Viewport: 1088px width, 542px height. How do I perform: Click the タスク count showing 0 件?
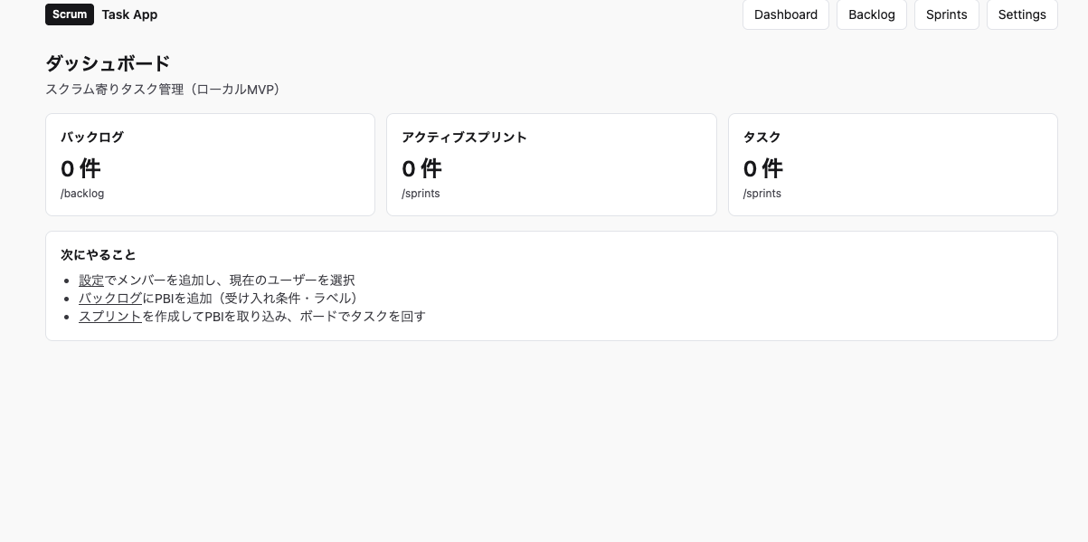click(x=762, y=168)
